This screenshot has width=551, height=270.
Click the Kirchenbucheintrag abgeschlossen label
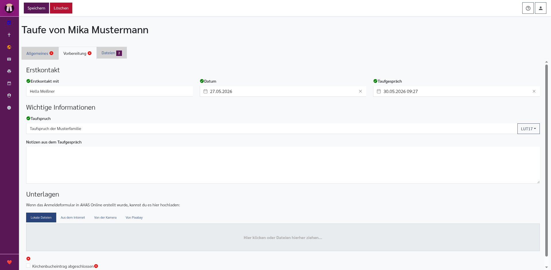[x=63, y=266]
